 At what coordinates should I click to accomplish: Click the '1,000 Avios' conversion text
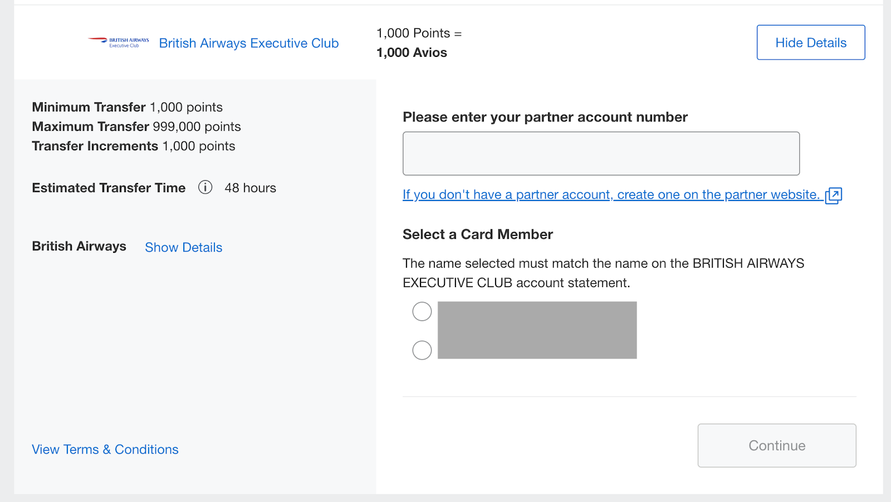(x=412, y=52)
